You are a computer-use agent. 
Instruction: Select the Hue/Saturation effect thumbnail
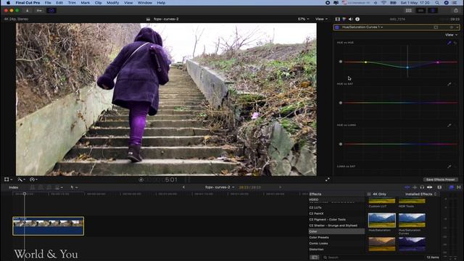[x=382, y=220]
